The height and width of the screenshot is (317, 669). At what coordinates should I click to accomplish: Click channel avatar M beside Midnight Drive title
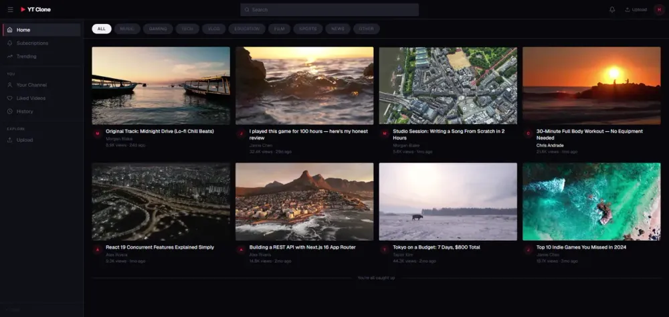(97, 134)
